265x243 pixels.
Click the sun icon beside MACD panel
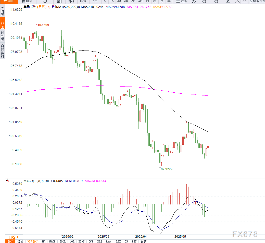pyautogui.click(x=7, y=180)
